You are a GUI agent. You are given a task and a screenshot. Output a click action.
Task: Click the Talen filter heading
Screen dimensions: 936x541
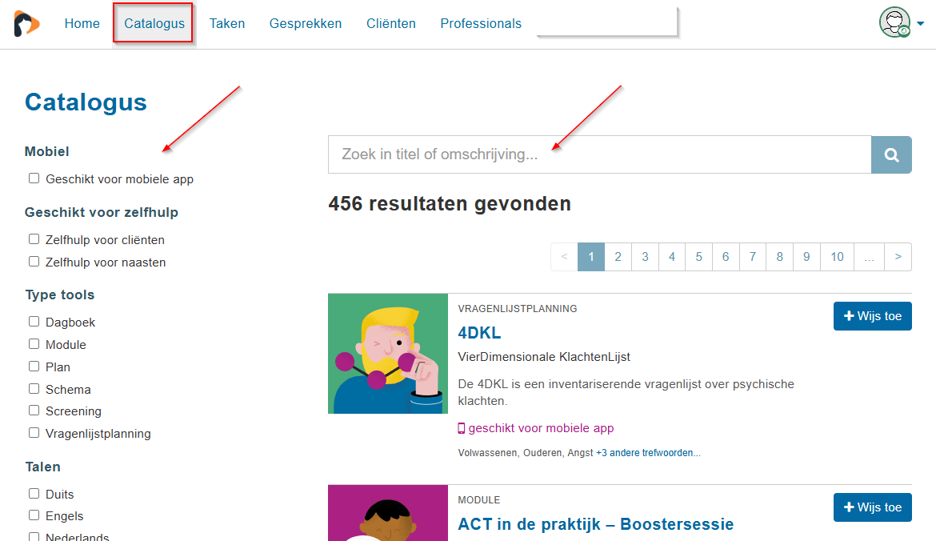43,467
